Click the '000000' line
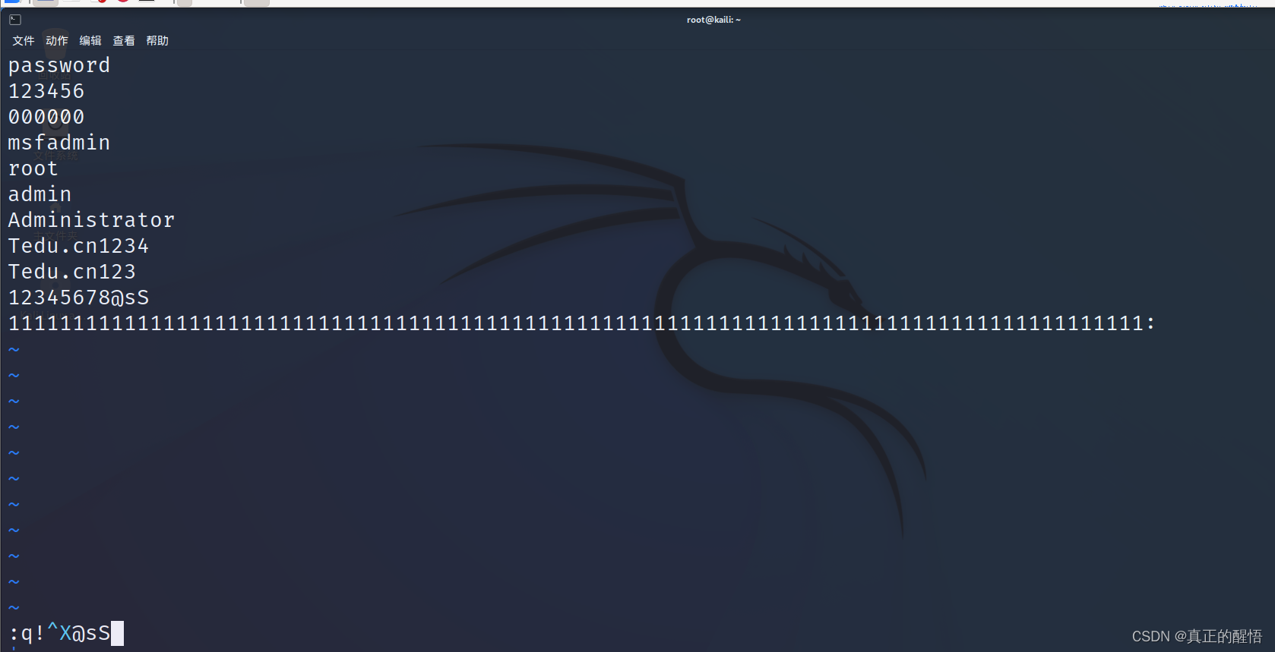1275x652 pixels. [46, 117]
